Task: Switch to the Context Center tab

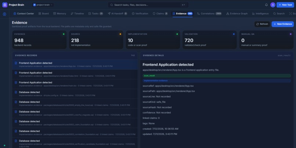Action: 24,14
